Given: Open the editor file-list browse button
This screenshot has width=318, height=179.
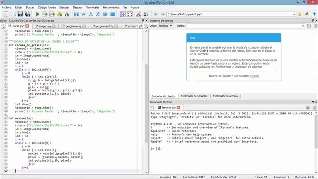Looking at the screenshot, I should point(3,26).
